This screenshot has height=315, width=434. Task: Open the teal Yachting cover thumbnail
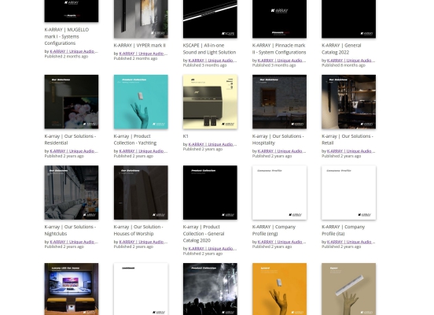tap(141, 102)
